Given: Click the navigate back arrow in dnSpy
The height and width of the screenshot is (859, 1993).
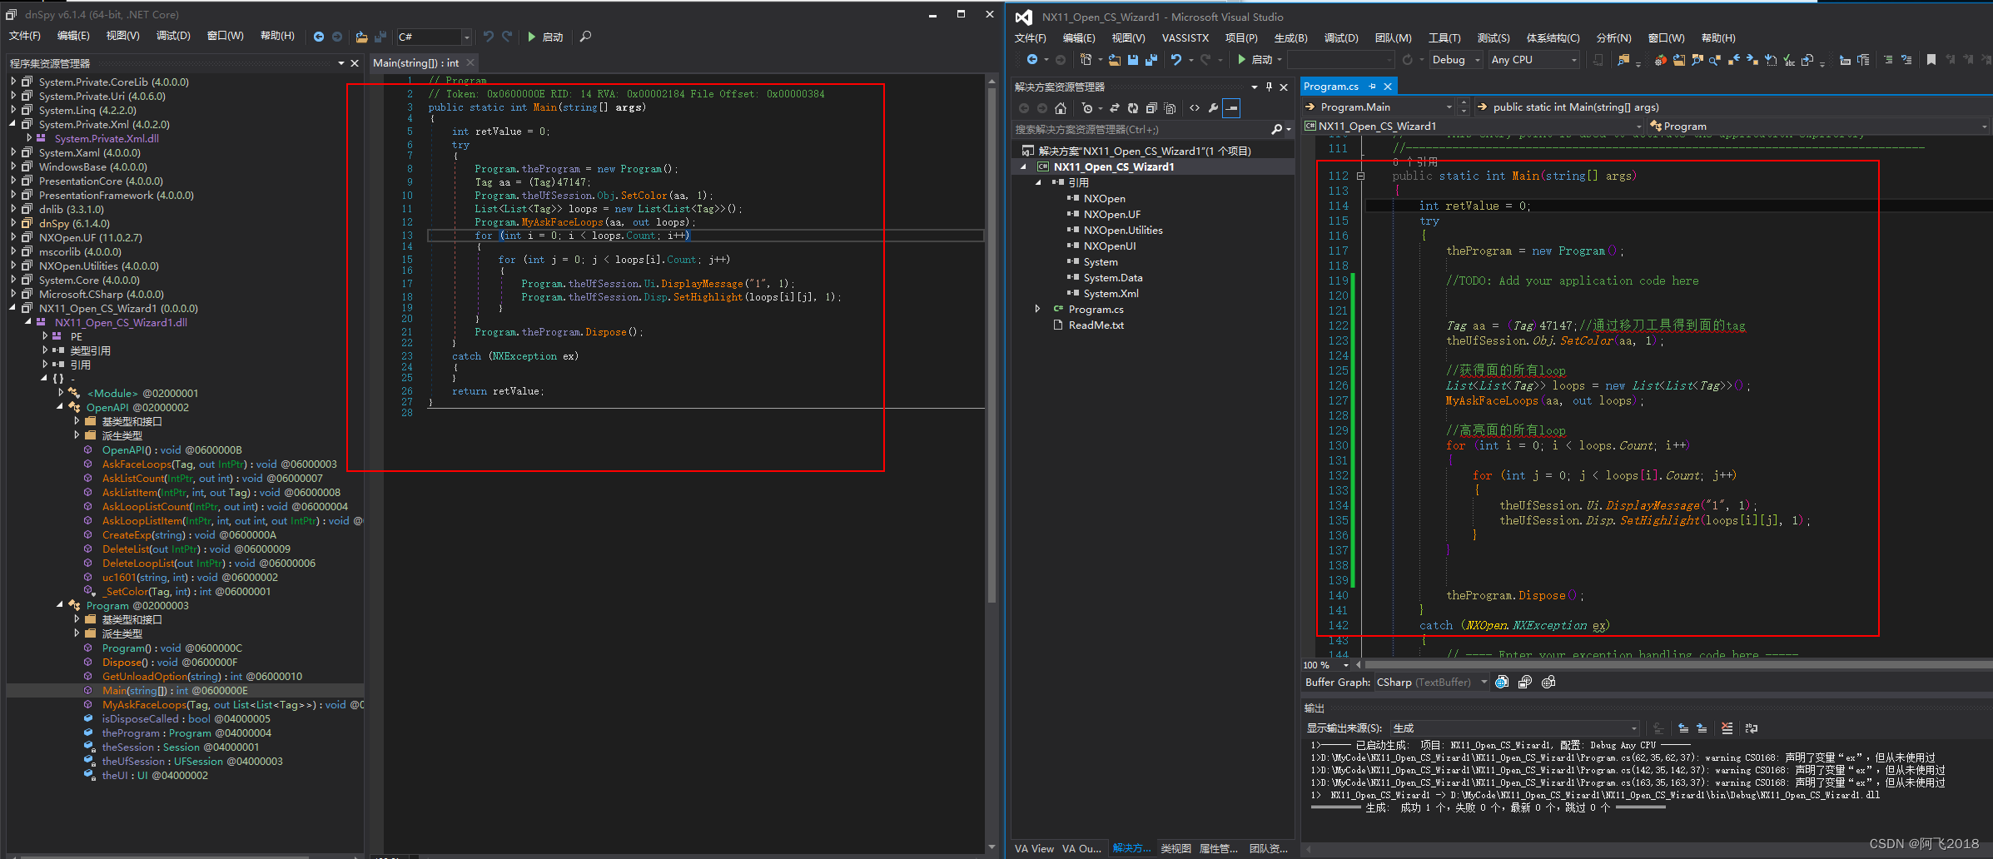Looking at the screenshot, I should (319, 37).
